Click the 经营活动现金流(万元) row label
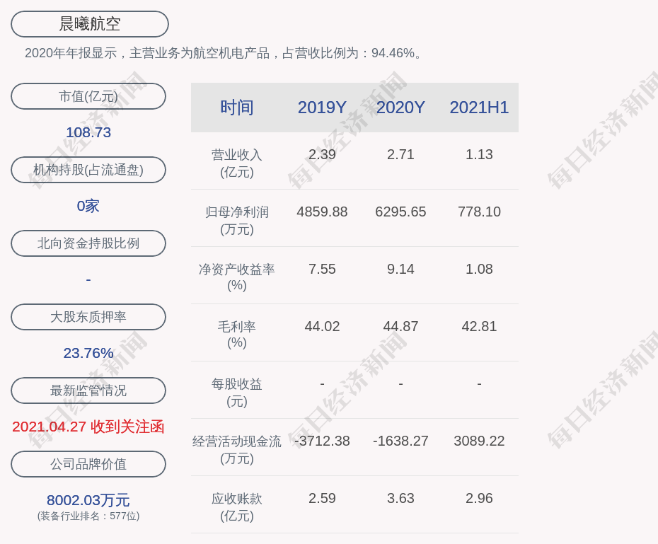The height and width of the screenshot is (544, 658). coord(237,450)
